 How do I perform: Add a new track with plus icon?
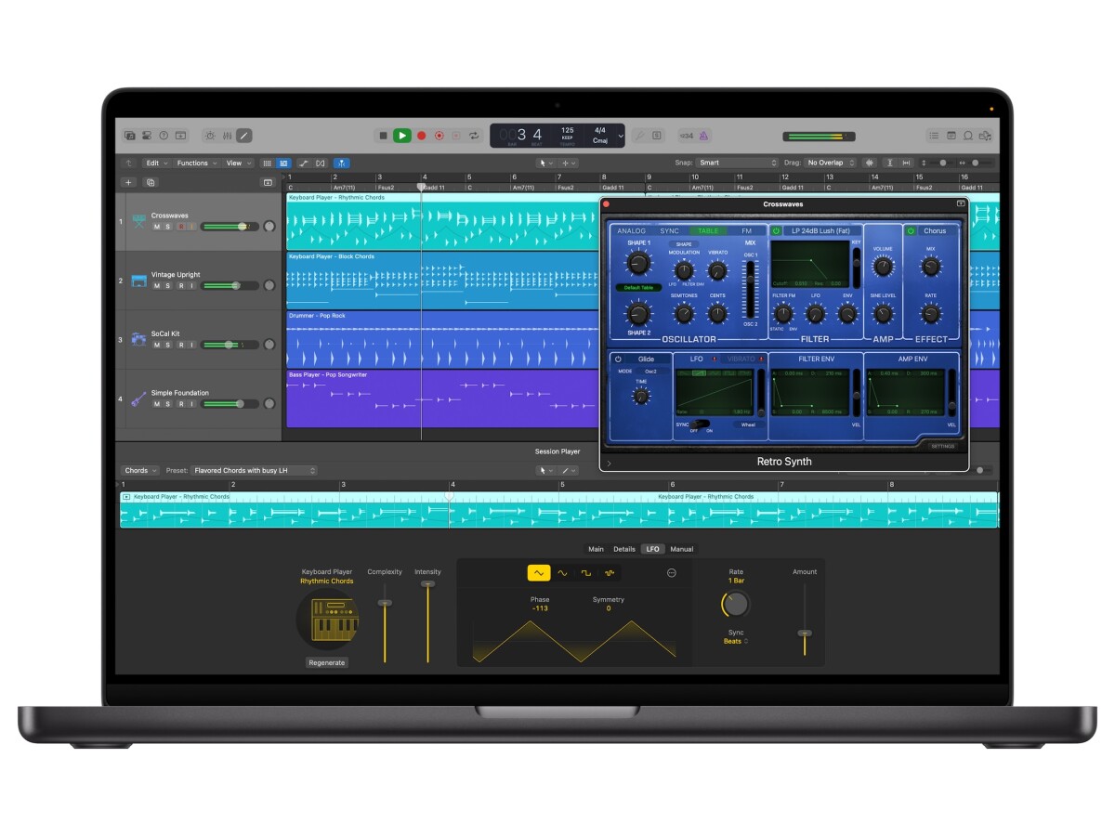coord(129,182)
